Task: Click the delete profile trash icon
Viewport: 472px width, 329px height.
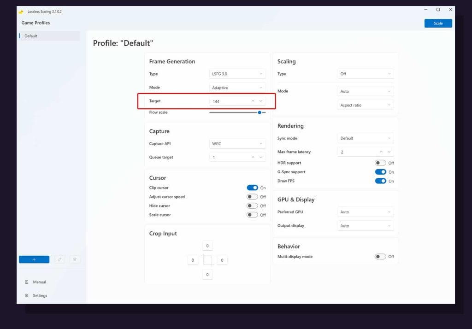Action: 75,259
